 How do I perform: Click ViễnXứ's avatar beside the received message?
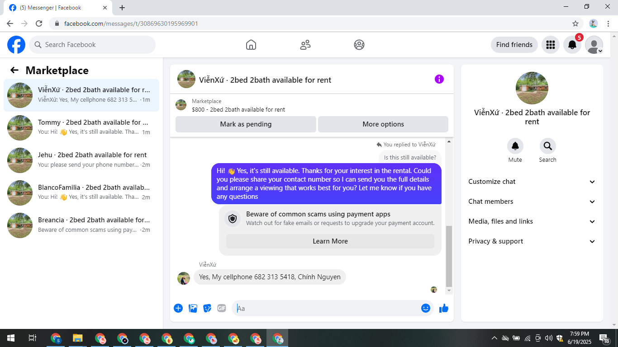tap(184, 278)
